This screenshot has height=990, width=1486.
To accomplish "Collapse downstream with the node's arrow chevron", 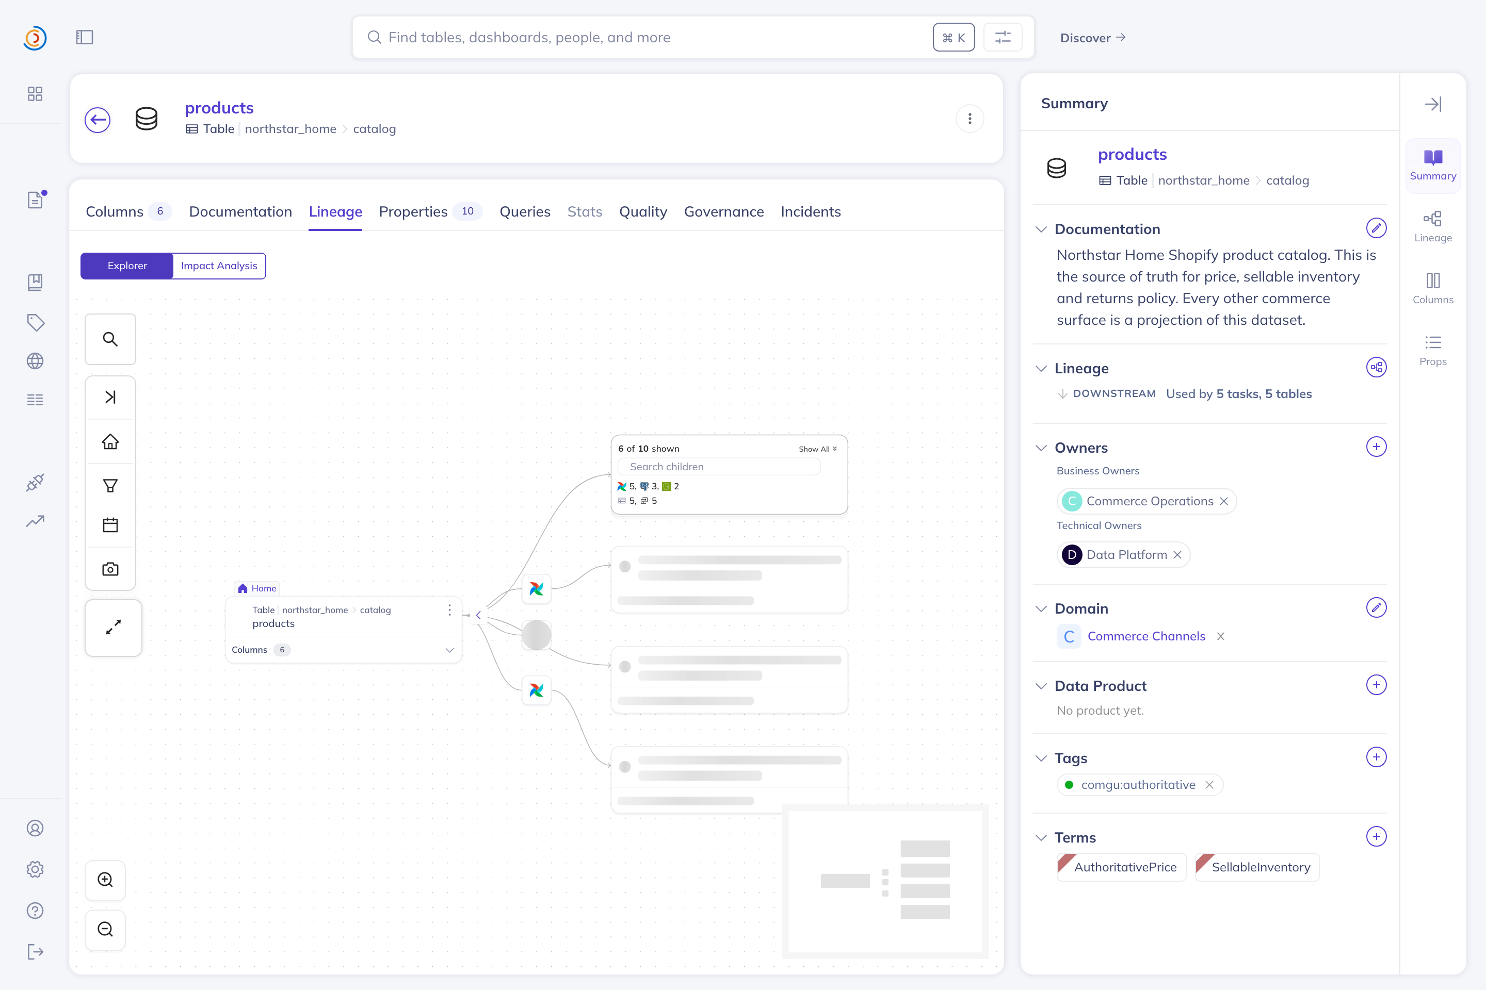I will click(478, 615).
